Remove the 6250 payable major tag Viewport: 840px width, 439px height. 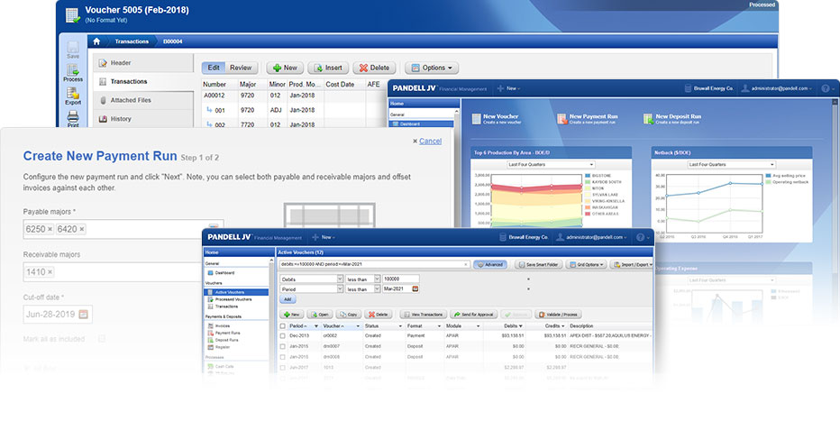coord(50,230)
